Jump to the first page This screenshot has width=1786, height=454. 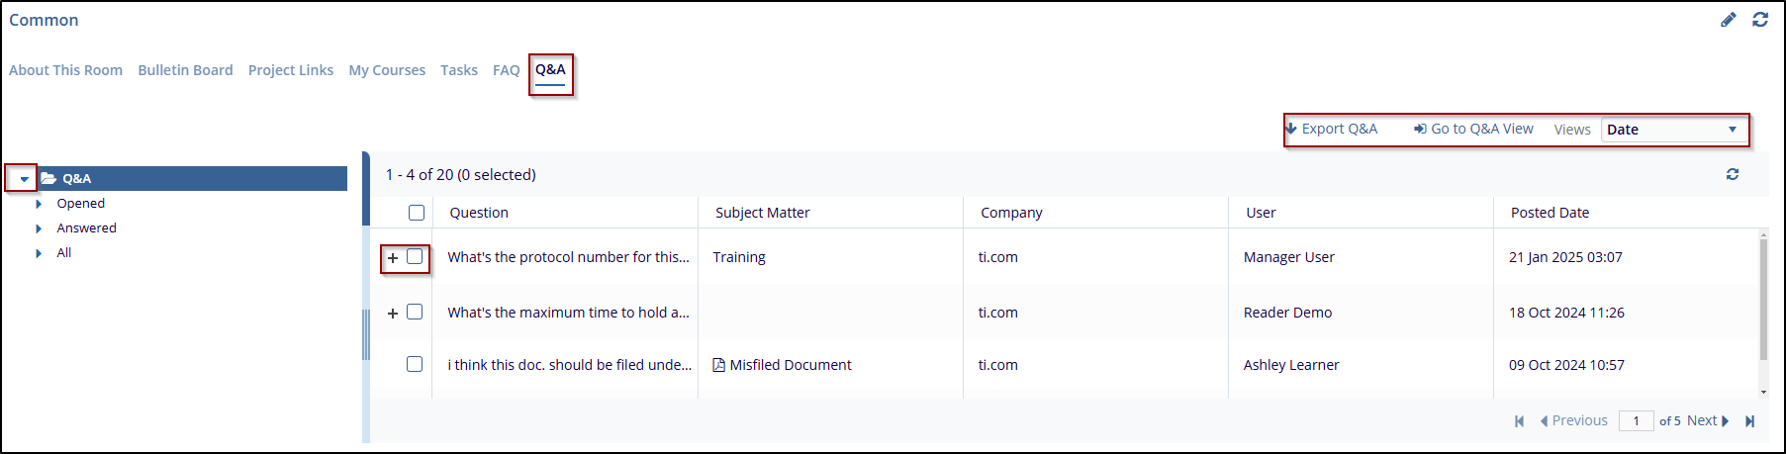[1519, 421]
